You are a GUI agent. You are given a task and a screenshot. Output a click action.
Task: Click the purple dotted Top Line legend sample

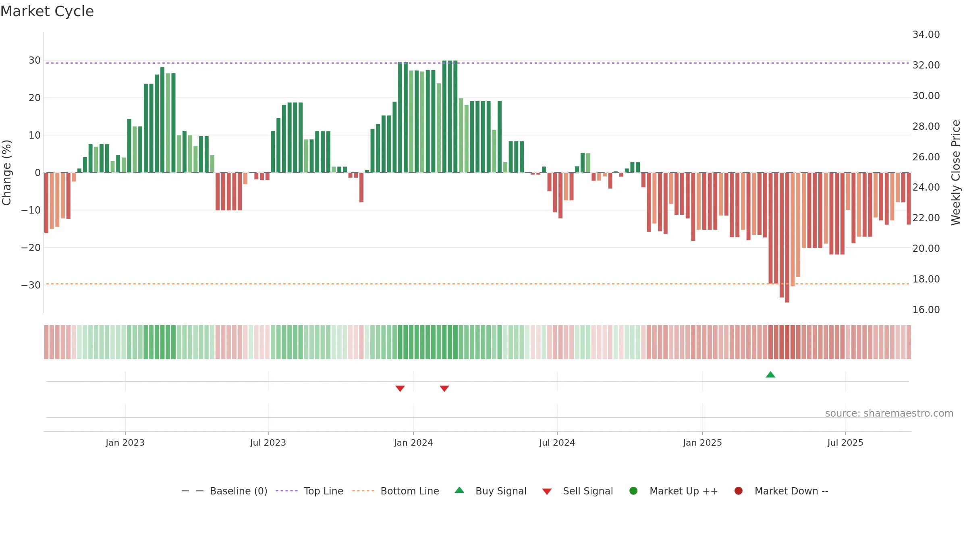(x=286, y=491)
